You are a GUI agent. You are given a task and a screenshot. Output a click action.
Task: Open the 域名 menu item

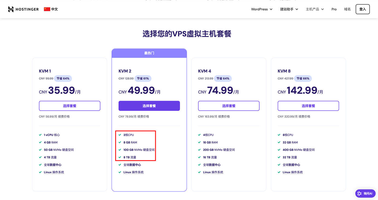[x=347, y=9]
